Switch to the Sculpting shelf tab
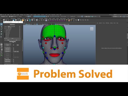The height and width of the screenshot is (96, 128). coord(19,18)
